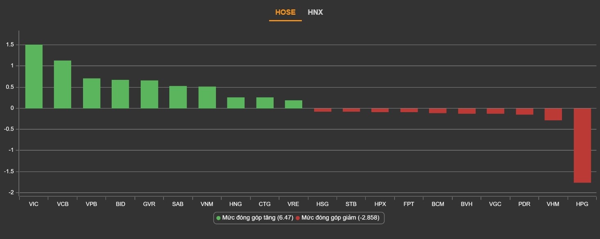Click the VHM red bar

pyautogui.click(x=553, y=114)
